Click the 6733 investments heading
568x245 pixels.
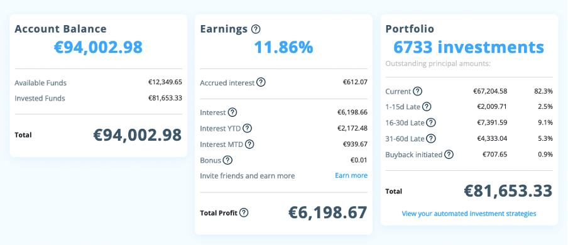click(469, 47)
